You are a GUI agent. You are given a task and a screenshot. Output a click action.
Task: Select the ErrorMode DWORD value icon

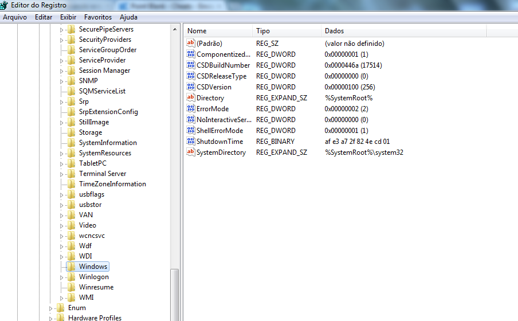coord(191,109)
